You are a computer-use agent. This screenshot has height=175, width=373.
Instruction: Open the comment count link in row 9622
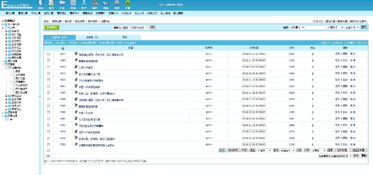tap(312, 80)
